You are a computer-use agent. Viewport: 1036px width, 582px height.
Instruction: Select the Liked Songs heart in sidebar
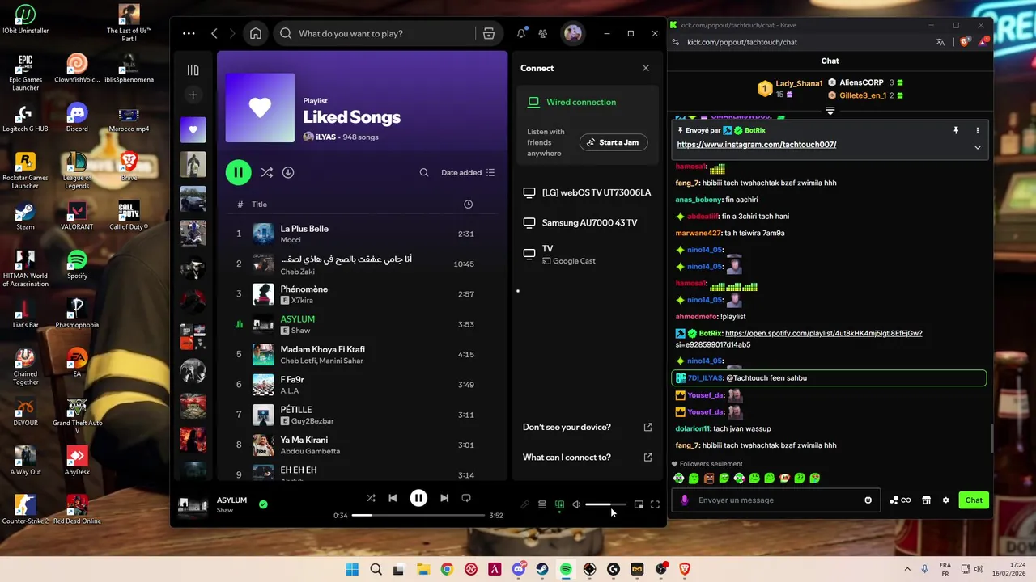pos(193,129)
